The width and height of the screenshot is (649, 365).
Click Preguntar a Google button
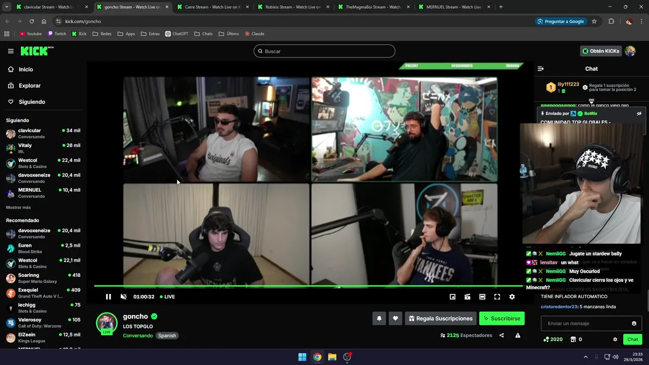point(561,21)
